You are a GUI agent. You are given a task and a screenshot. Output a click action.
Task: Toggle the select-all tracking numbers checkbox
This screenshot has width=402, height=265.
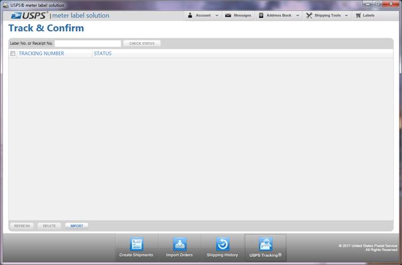13,53
